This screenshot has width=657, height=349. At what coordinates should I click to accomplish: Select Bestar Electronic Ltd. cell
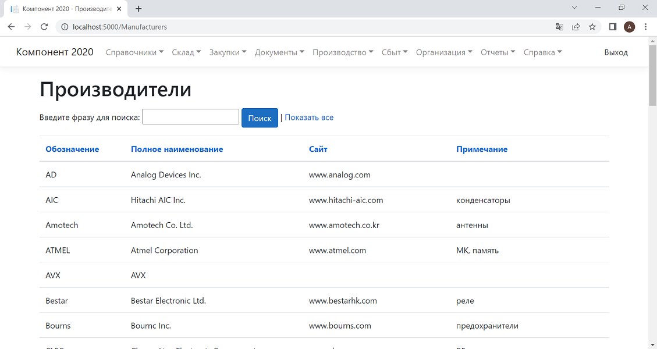coord(168,300)
